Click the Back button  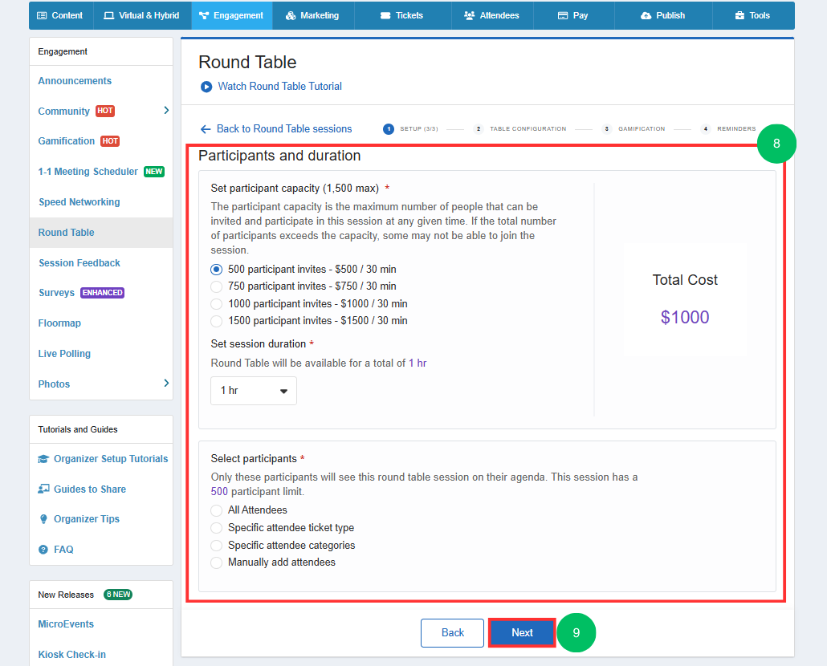click(453, 633)
